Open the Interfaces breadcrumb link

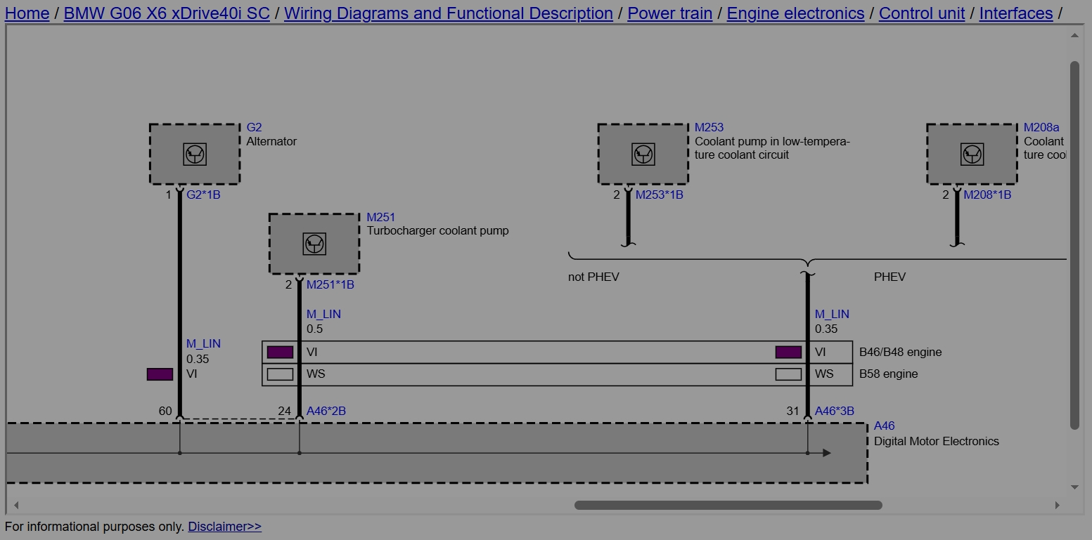pyautogui.click(x=1016, y=13)
